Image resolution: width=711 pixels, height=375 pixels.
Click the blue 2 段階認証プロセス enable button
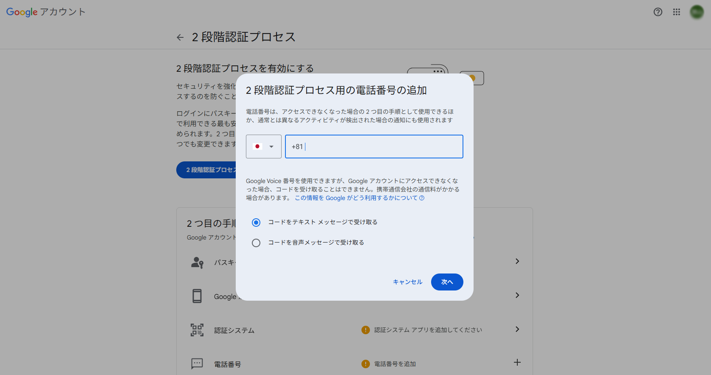coord(206,170)
